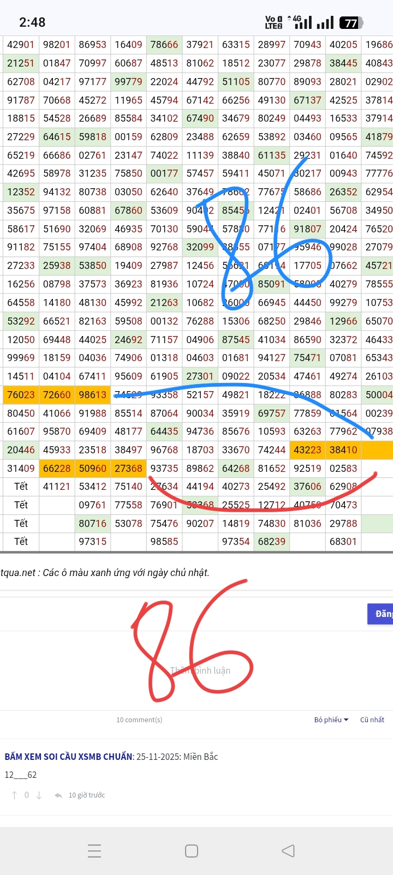This screenshot has height=875, width=393.
Task: Tap the Android home button
Action: [x=192, y=850]
